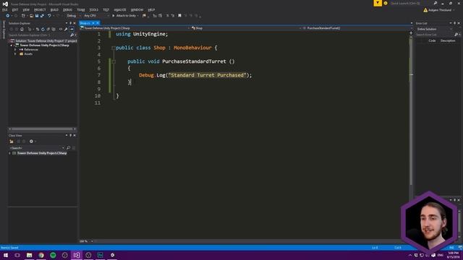Open File Explorer from the taskbar
This screenshot has width=463, height=260.
tap(29, 255)
